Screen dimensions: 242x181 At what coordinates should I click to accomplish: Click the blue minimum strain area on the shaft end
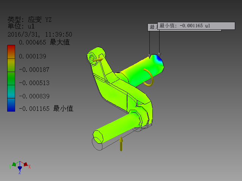click(159, 60)
